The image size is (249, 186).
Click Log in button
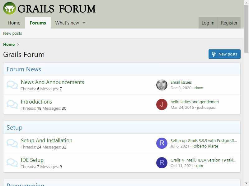tap(208, 23)
